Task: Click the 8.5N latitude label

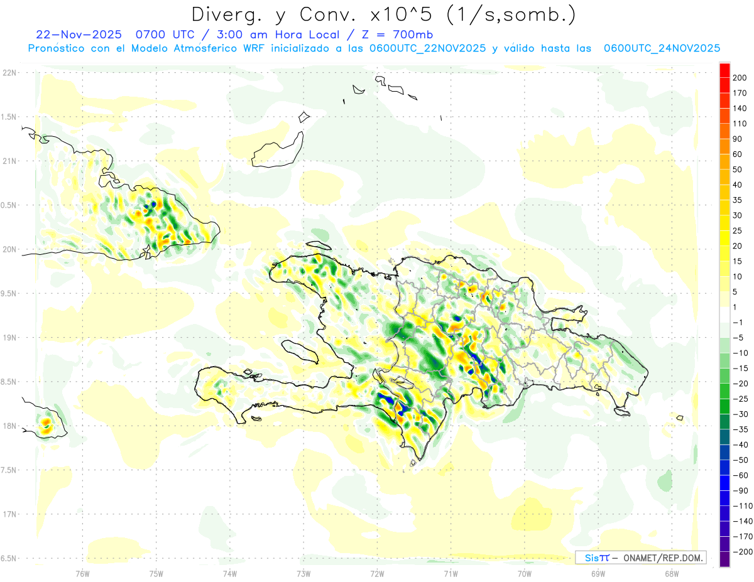Action: (9, 382)
